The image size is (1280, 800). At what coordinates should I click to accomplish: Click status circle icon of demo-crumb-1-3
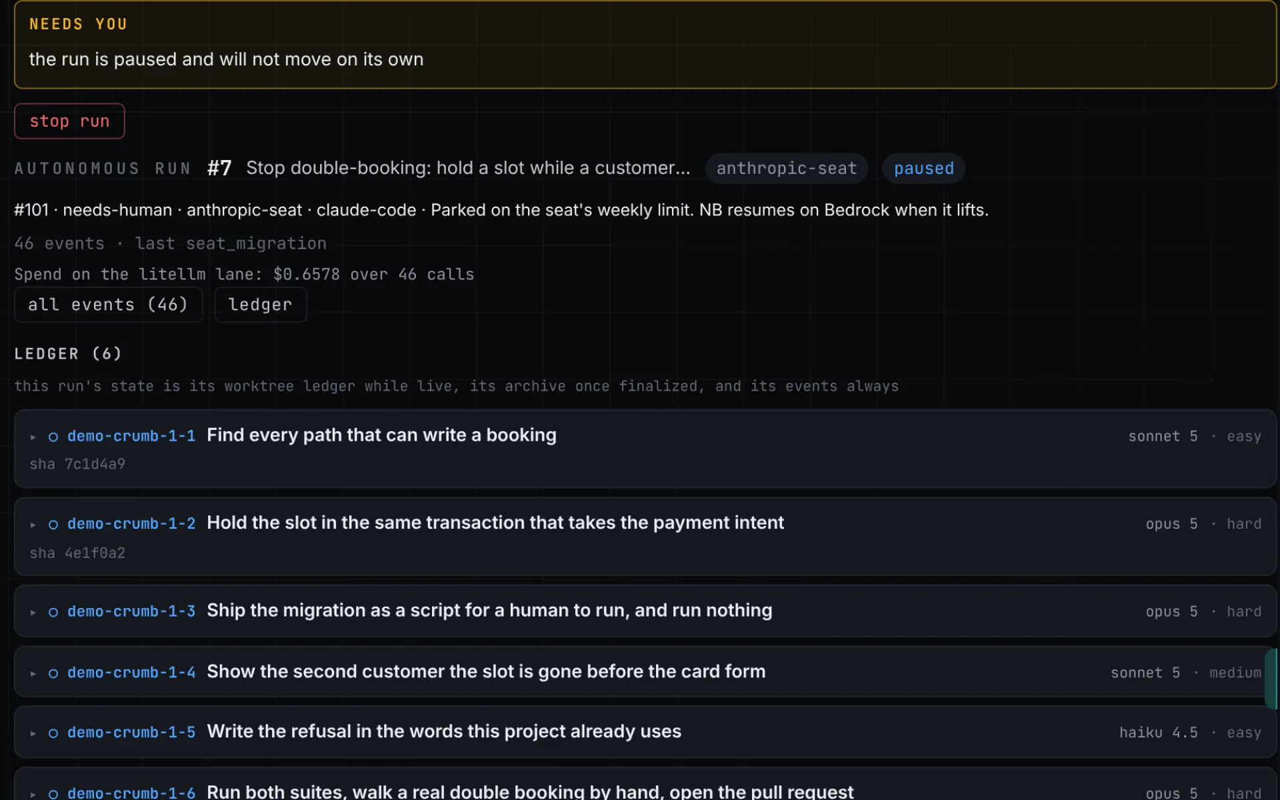pyautogui.click(x=53, y=612)
